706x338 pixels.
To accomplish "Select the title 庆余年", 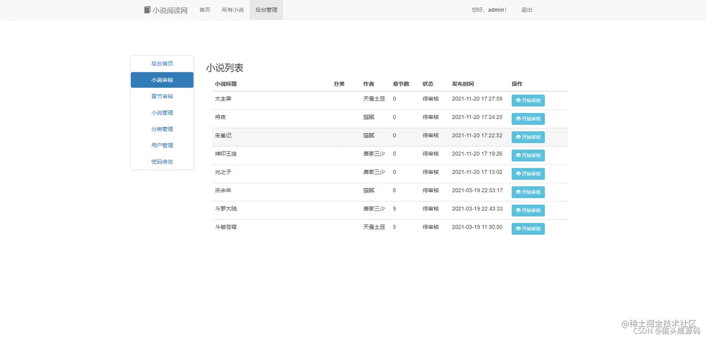I will (223, 190).
